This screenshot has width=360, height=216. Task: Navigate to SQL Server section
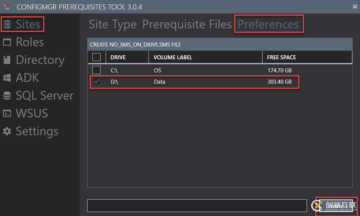pyautogui.click(x=45, y=96)
